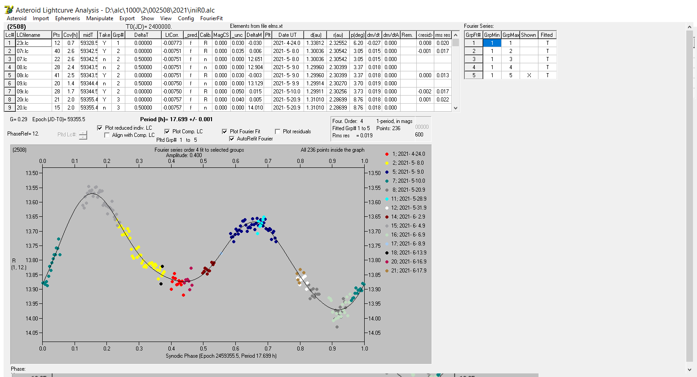Click DeltaM value 12.651 in row 3

[254, 59]
